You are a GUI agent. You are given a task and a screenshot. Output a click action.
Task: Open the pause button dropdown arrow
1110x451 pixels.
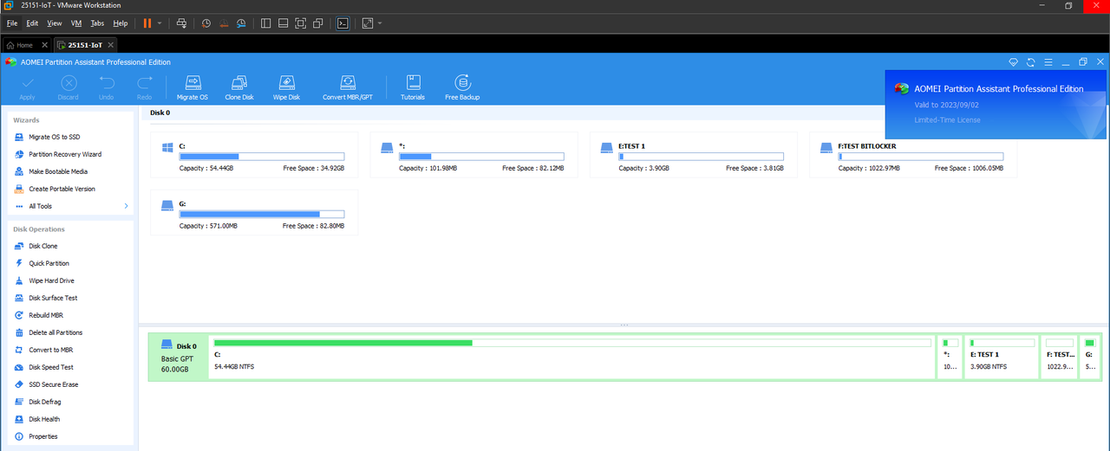click(159, 23)
